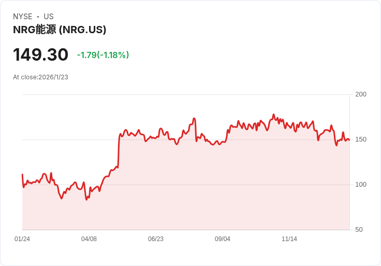Click the 150 label on the price axis
The width and height of the screenshot is (381, 266).
coord(361,139)
